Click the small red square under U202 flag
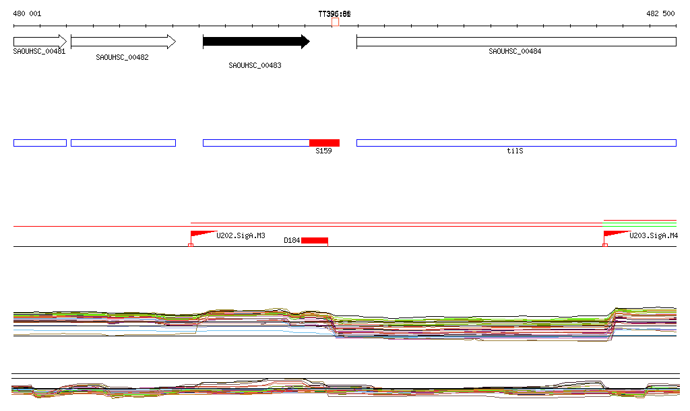Viewport: 690px width, 411px height. pos(191,245)
